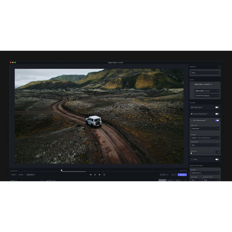
Task: Click the add input plus icon
Action: [x=42, y=180]
